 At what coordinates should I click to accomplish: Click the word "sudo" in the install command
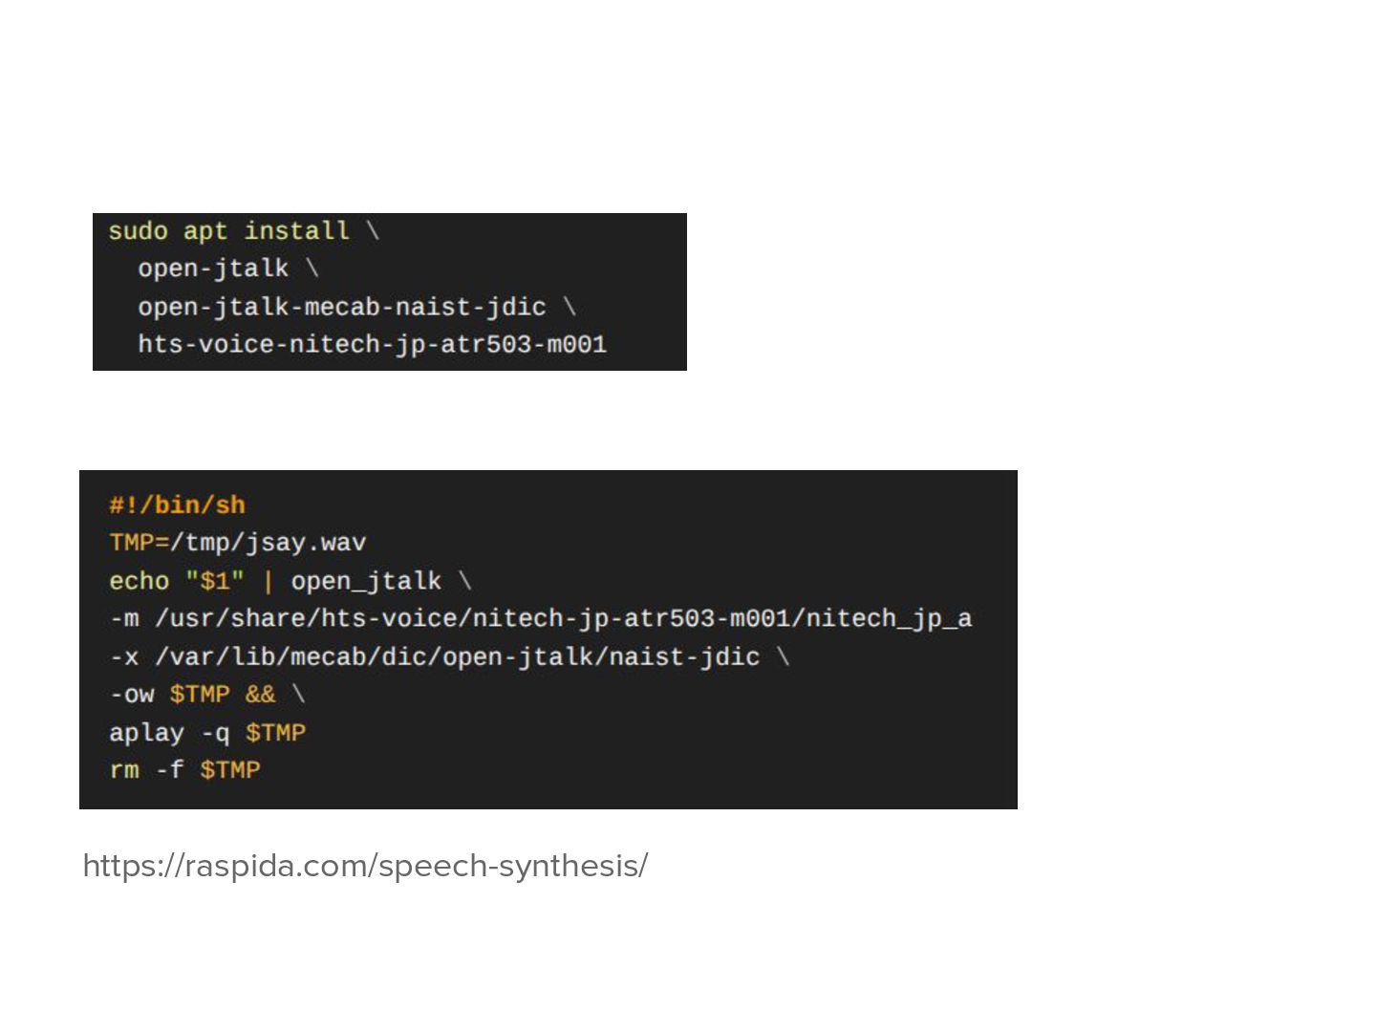coord(138,231)
